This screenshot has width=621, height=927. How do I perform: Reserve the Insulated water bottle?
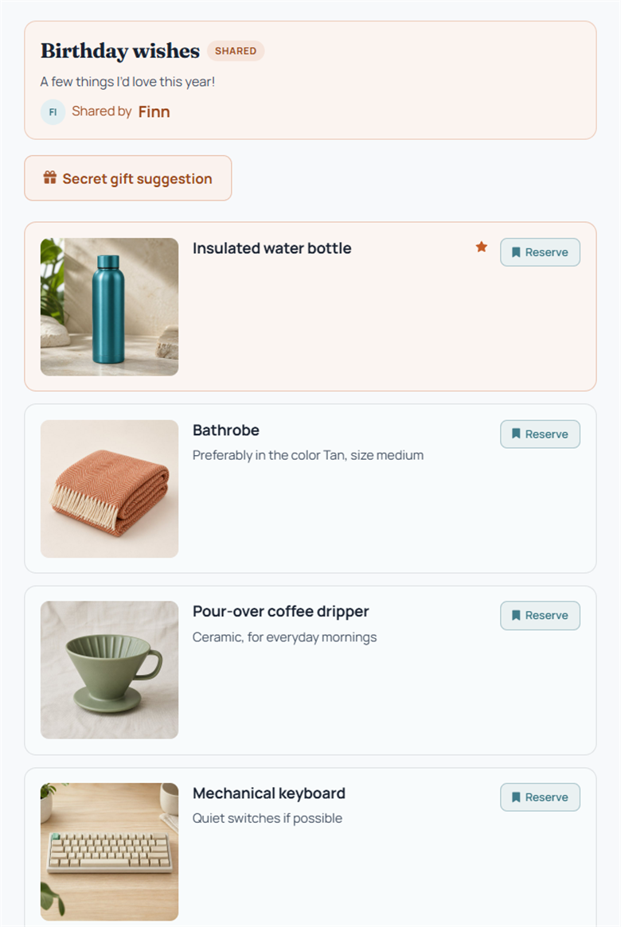[x=540, y=252]
